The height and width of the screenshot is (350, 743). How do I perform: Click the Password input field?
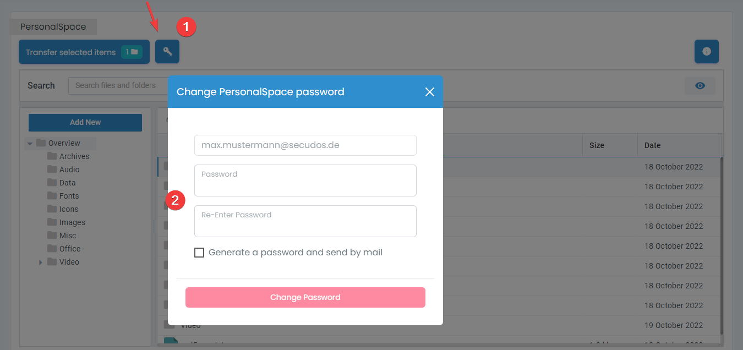click(305, 181)
